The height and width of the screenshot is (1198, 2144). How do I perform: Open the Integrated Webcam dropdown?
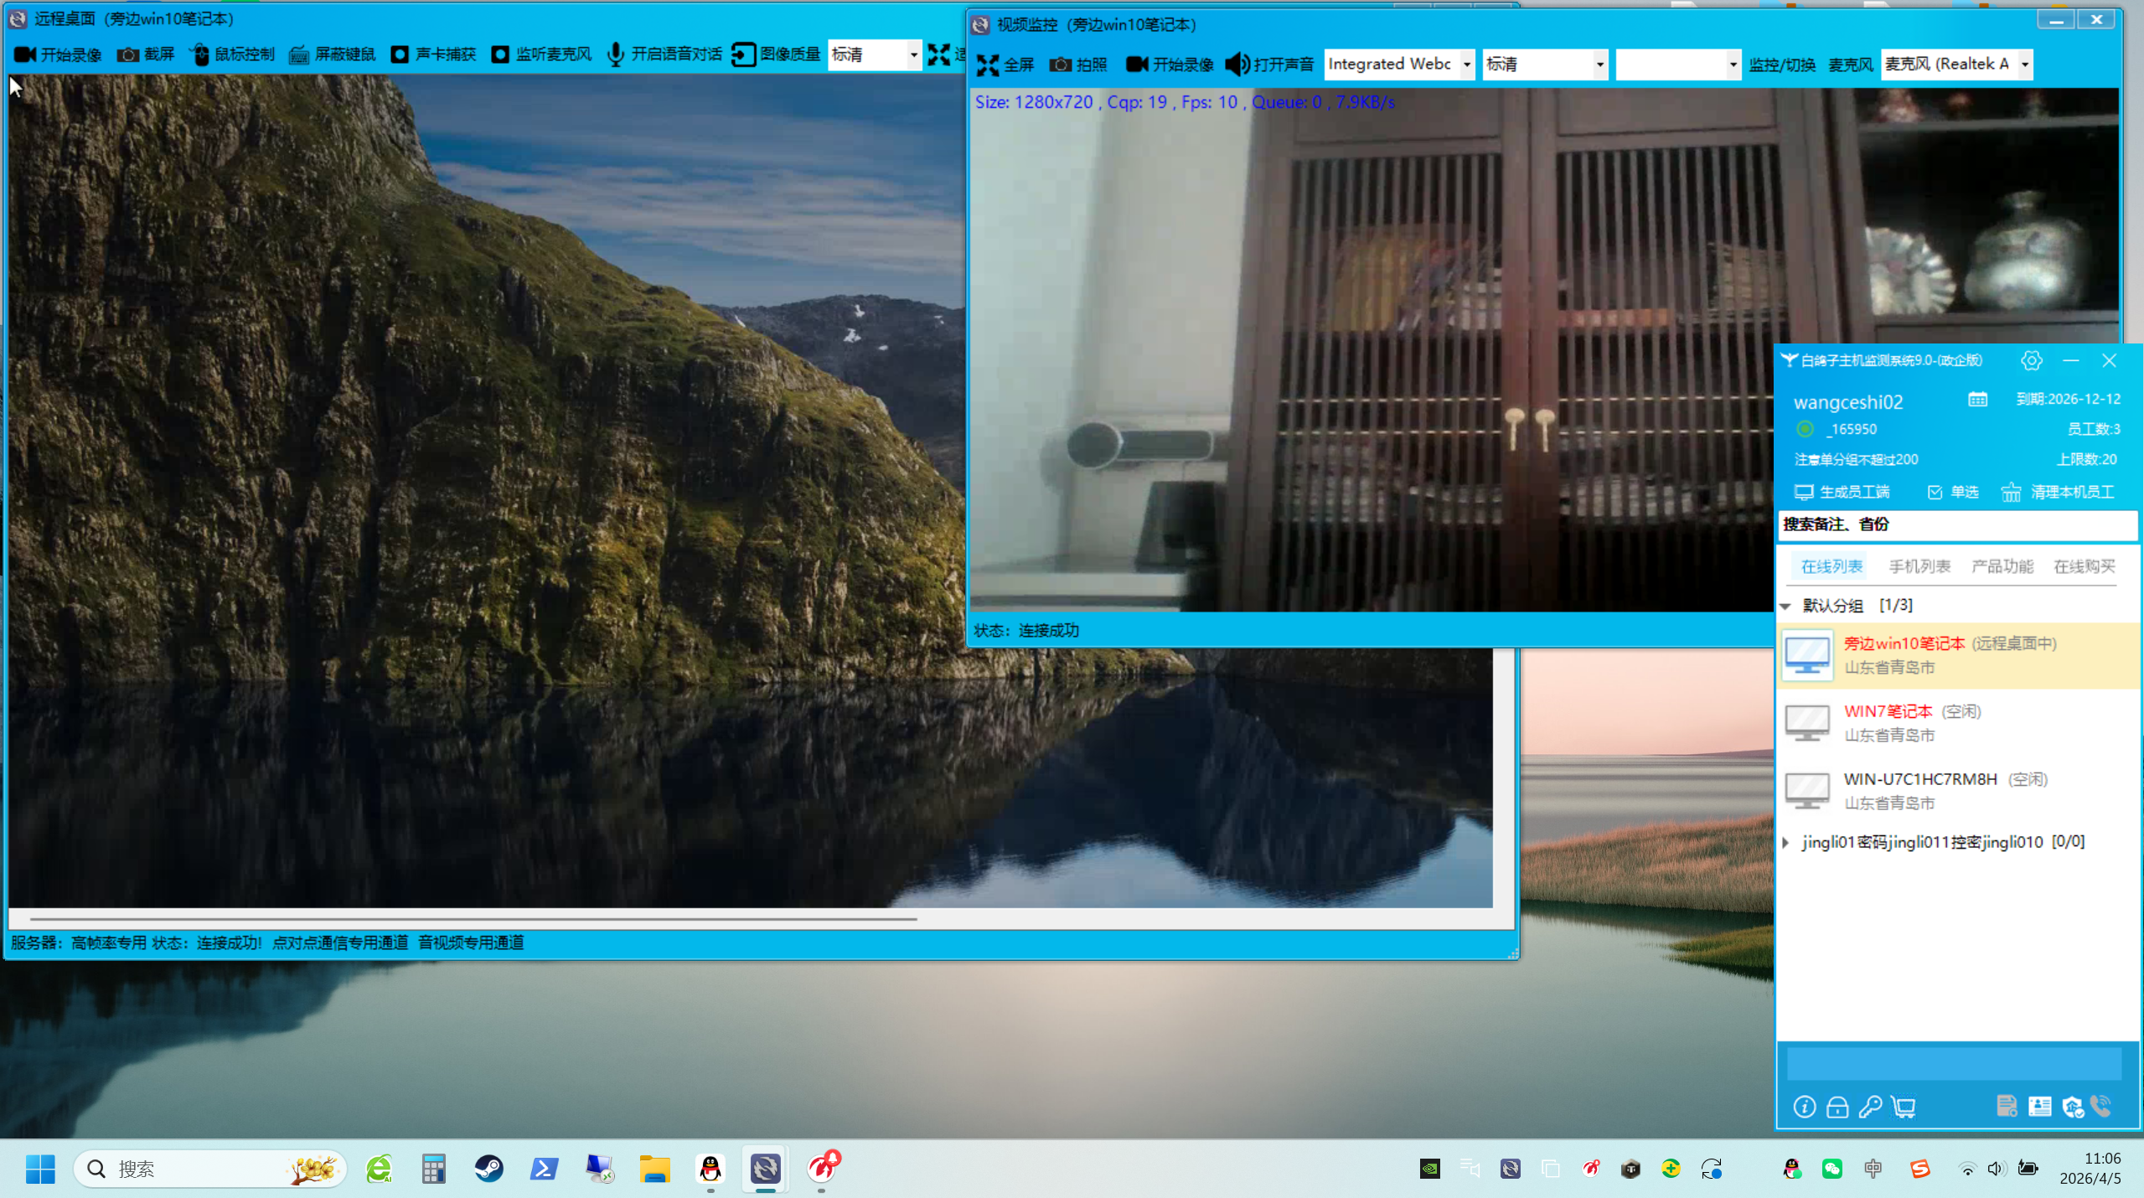click(1466, 65)
